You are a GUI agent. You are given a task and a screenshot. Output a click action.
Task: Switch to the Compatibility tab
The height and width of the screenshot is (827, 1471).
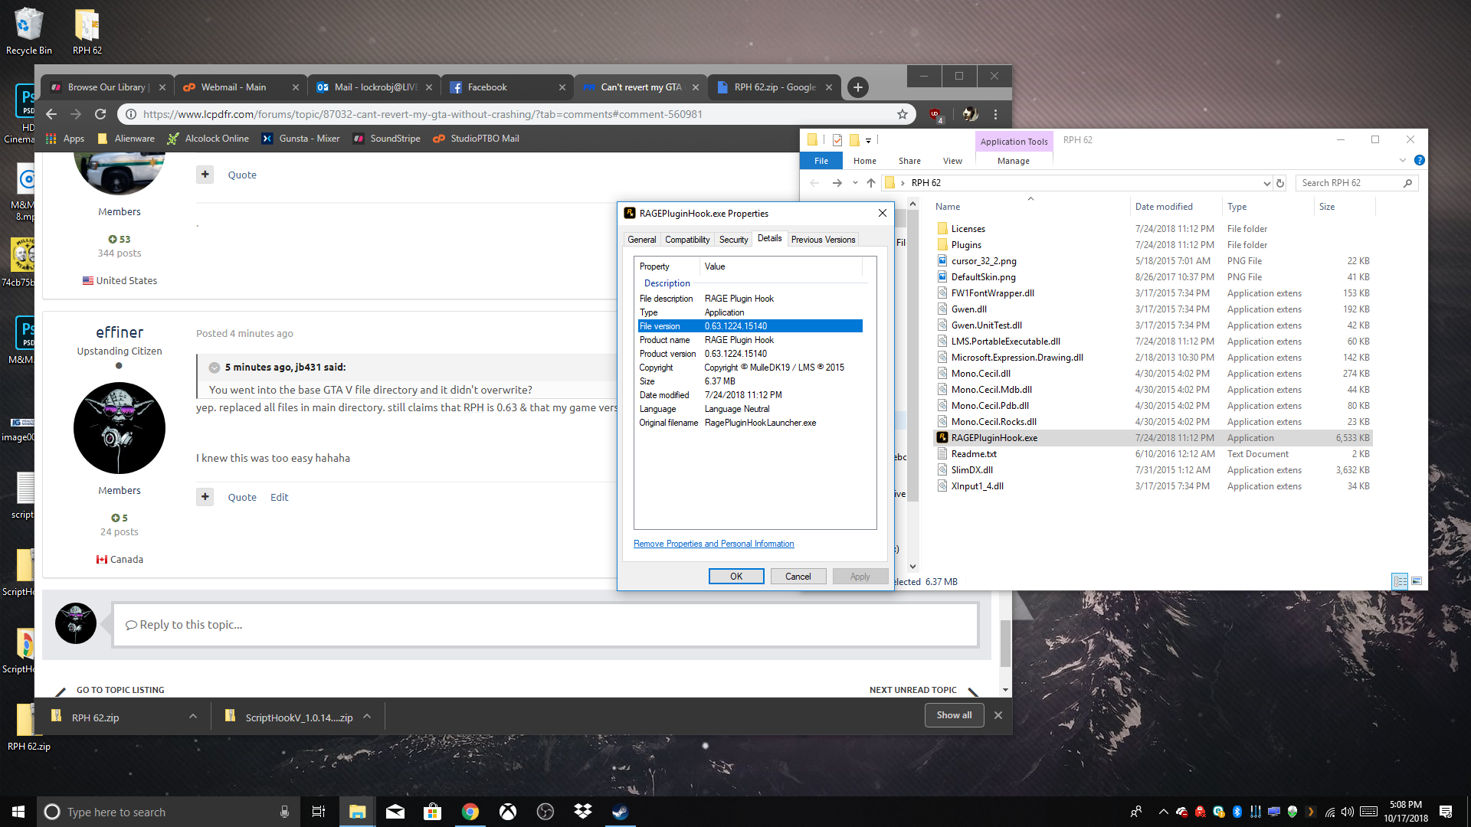coord(687,240)
